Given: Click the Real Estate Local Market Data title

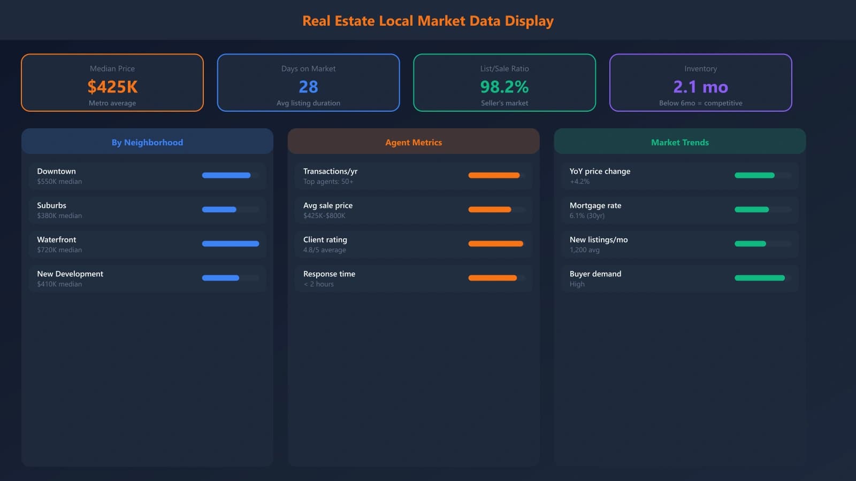Looking at the screenshot, I should [x=428, y=21].
